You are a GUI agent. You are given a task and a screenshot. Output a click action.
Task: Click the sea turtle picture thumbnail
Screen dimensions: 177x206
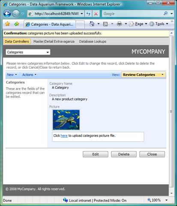pyautogui.click(x=66, y=120)
